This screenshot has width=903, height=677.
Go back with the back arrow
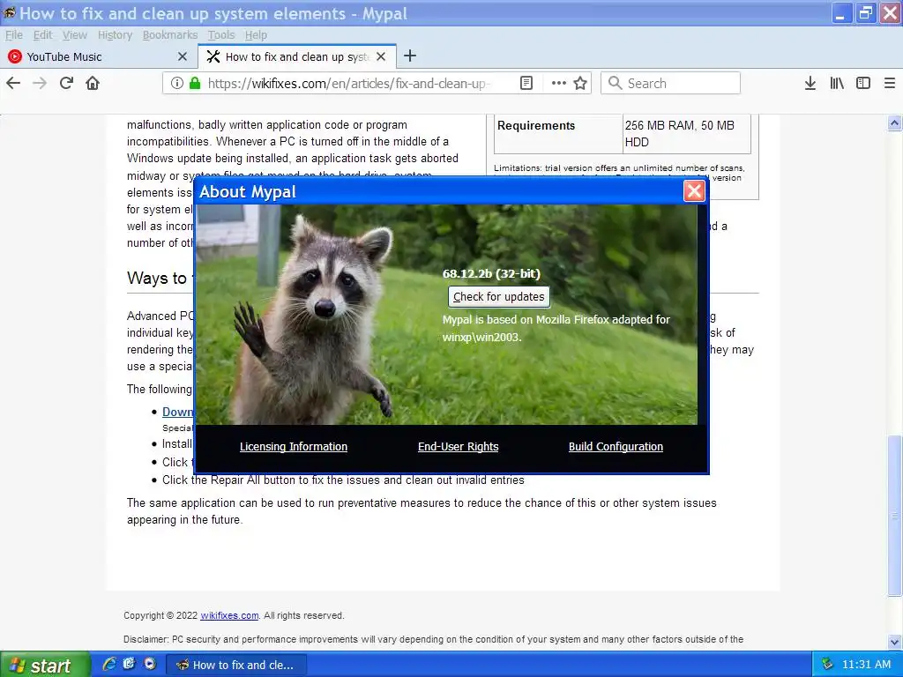click(13, 84)
